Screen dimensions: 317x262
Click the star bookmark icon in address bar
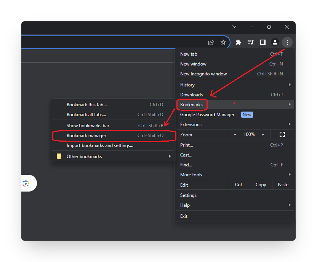(223, 42)
